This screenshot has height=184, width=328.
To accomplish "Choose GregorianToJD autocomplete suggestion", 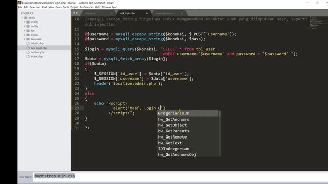I will [x=188, y=113].
